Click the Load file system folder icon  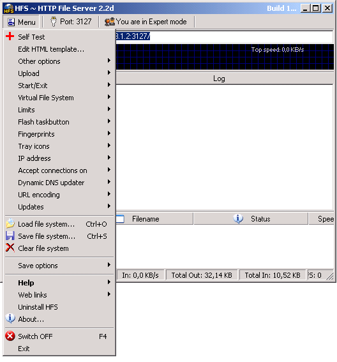pos(10,223)
